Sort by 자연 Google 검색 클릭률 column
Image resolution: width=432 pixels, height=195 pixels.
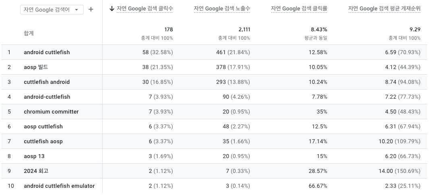click(x=299, y=9)
